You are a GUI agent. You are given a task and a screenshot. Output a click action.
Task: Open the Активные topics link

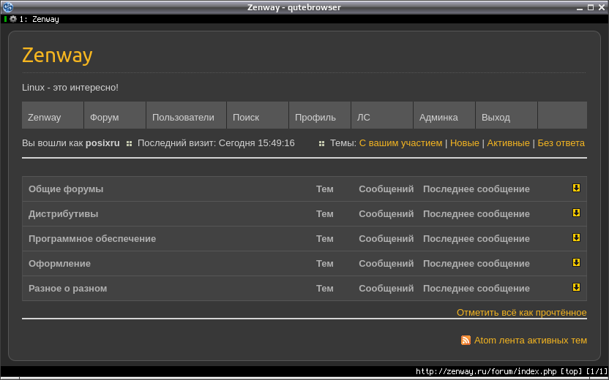click(508, 143)
